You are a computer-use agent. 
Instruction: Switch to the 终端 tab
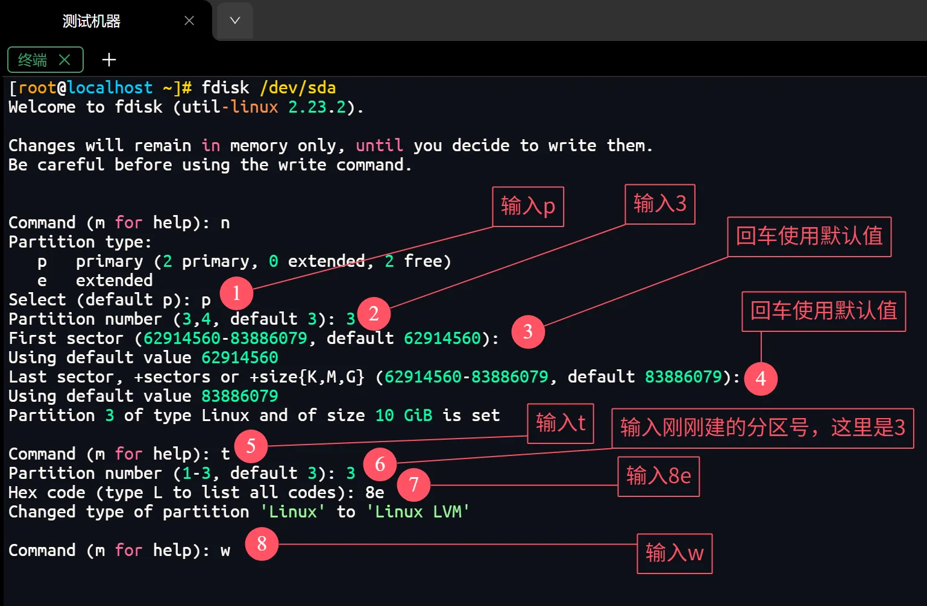[x=33, y=60]
